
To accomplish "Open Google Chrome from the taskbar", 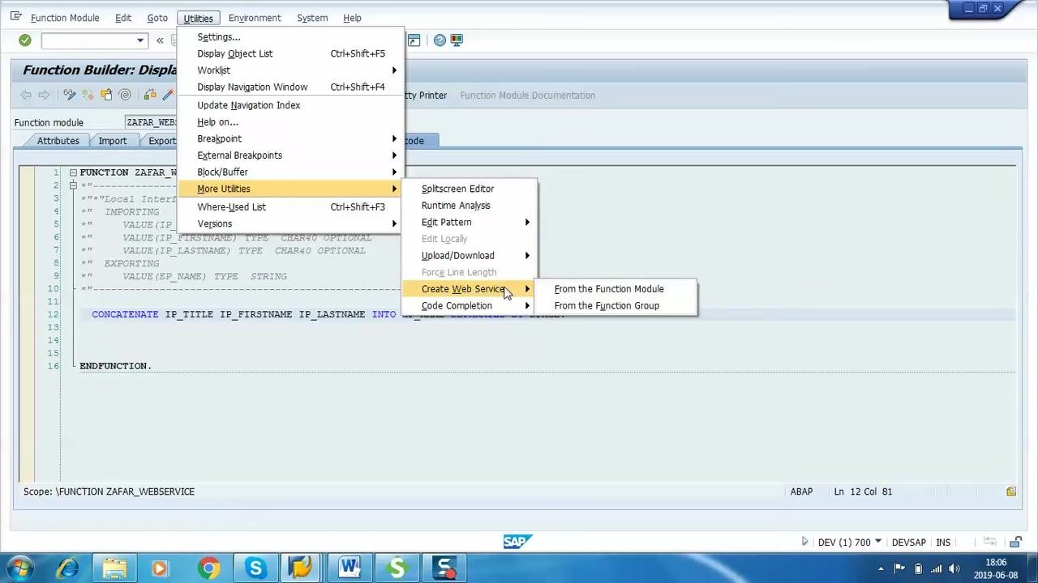I will [208, 568].
